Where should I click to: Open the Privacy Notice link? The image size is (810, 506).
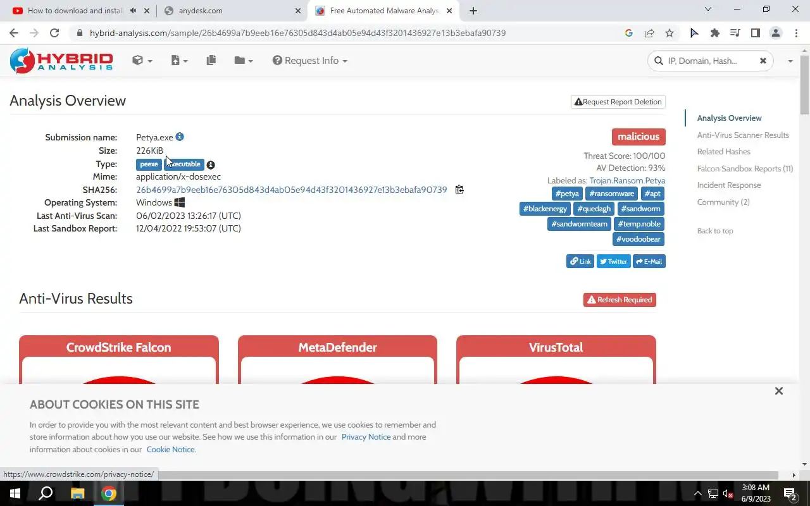coord(366,437)
